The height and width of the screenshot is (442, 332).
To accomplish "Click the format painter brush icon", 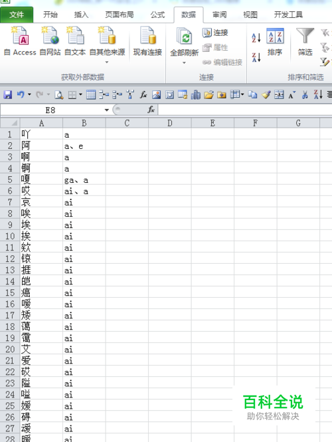I will tap(266, 94).
